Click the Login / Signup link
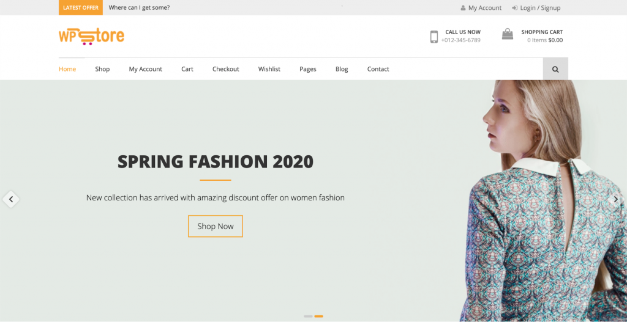Viewport: 627px width, 322px height. click(x=540, y=7)
